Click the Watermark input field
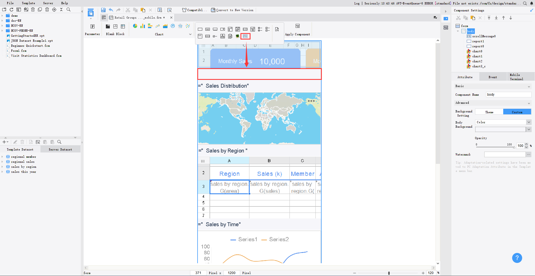Screen dimensions: 535x276 (505, 154)
